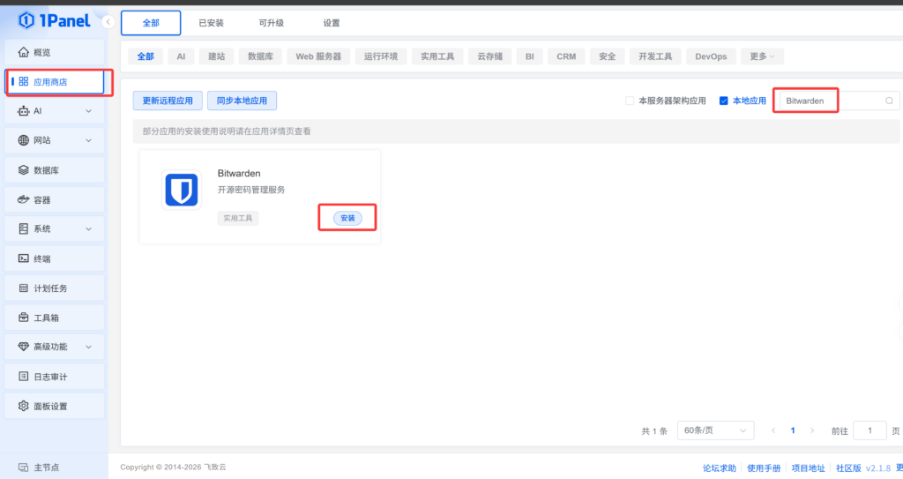Select the CRM category filter
903x479 pixels.
[566, 56]
